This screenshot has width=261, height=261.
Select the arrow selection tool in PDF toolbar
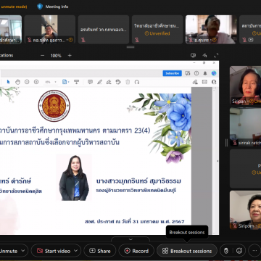click(9, 82)
